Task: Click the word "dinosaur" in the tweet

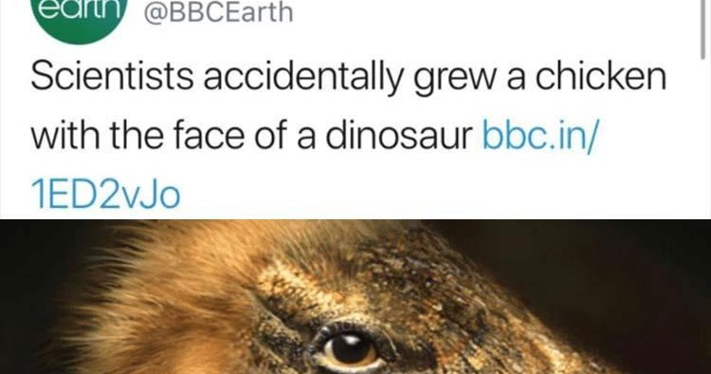Action: click(x=399, y=136)
